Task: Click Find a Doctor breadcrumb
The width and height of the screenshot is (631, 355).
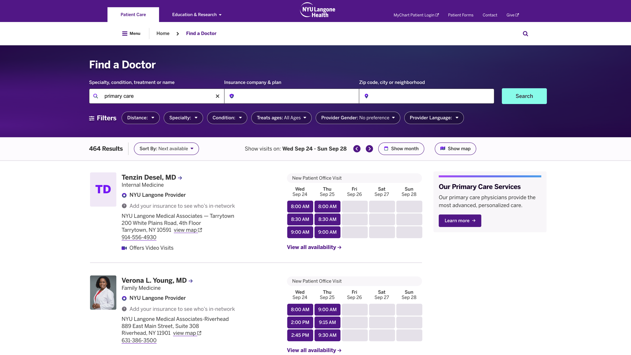Action: 201,34
